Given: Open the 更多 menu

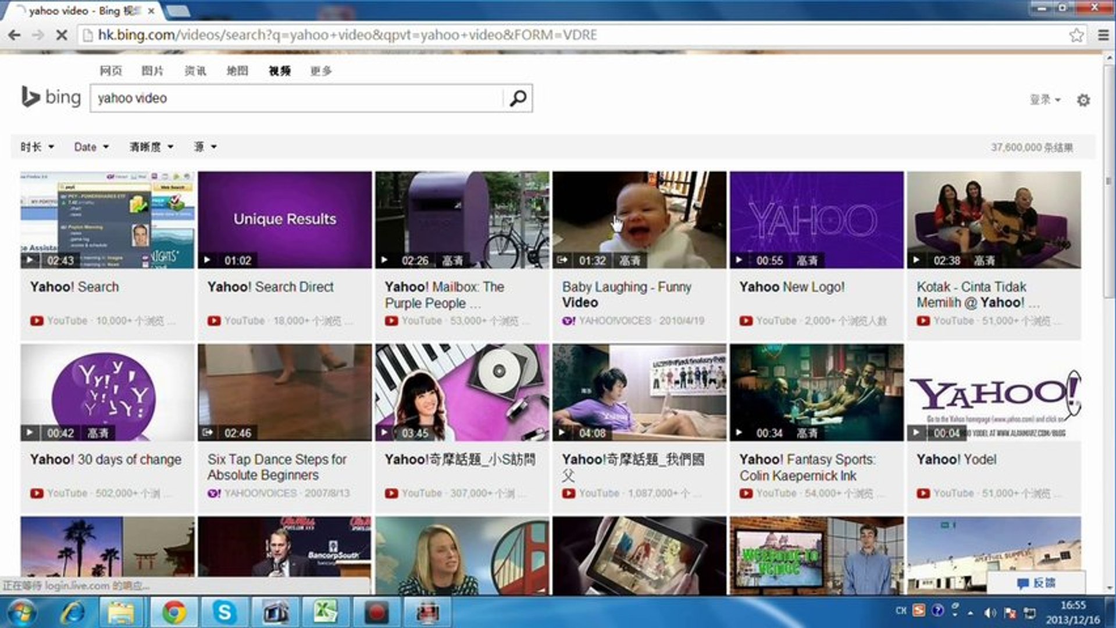Looking at the screenshot, I should pos(320,70).
